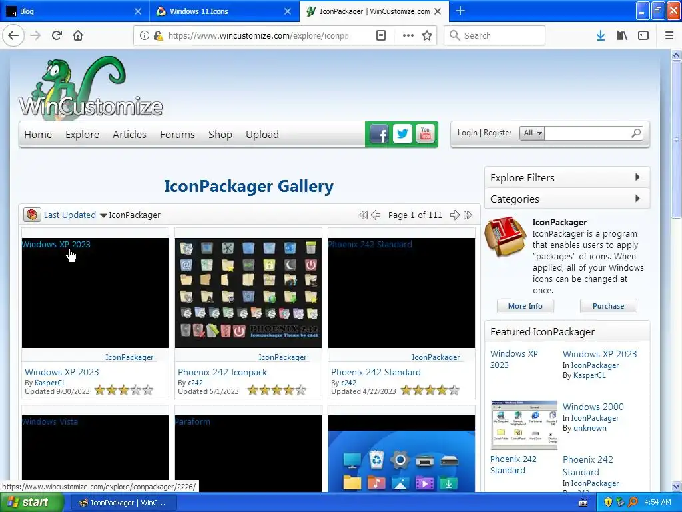Toggle reader view icon
Image resolution: width=682 pixels, height=512 pixels.
coord(380,36)
